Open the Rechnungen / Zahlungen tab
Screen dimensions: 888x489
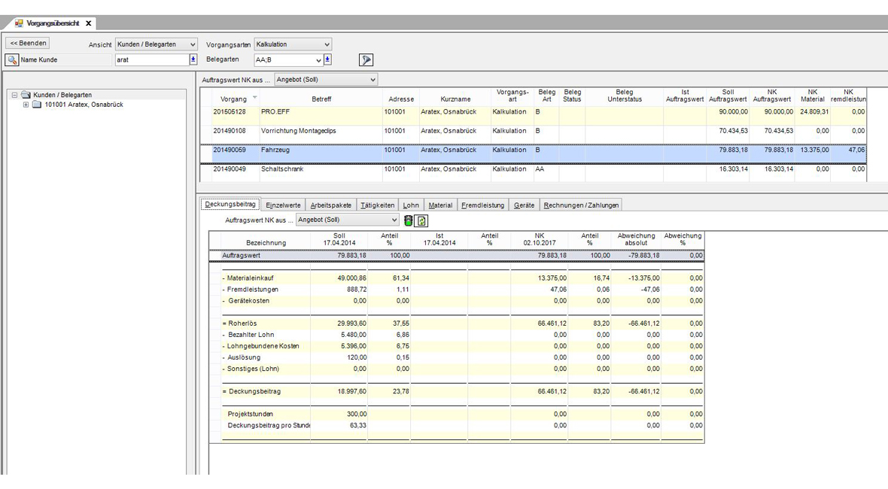coord(581,205)
